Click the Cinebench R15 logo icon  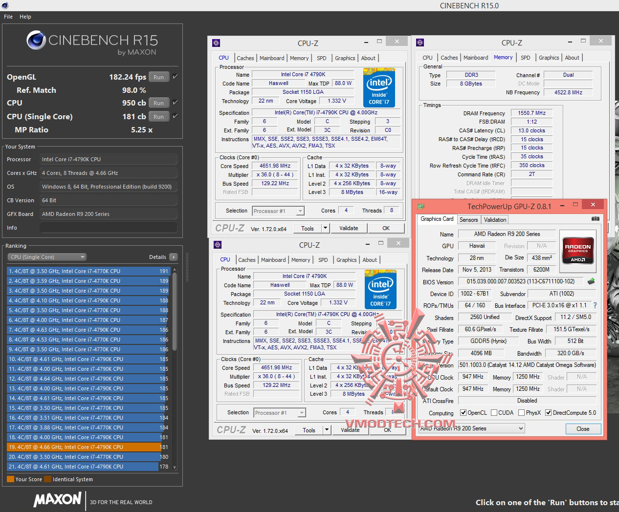(36, 41)
